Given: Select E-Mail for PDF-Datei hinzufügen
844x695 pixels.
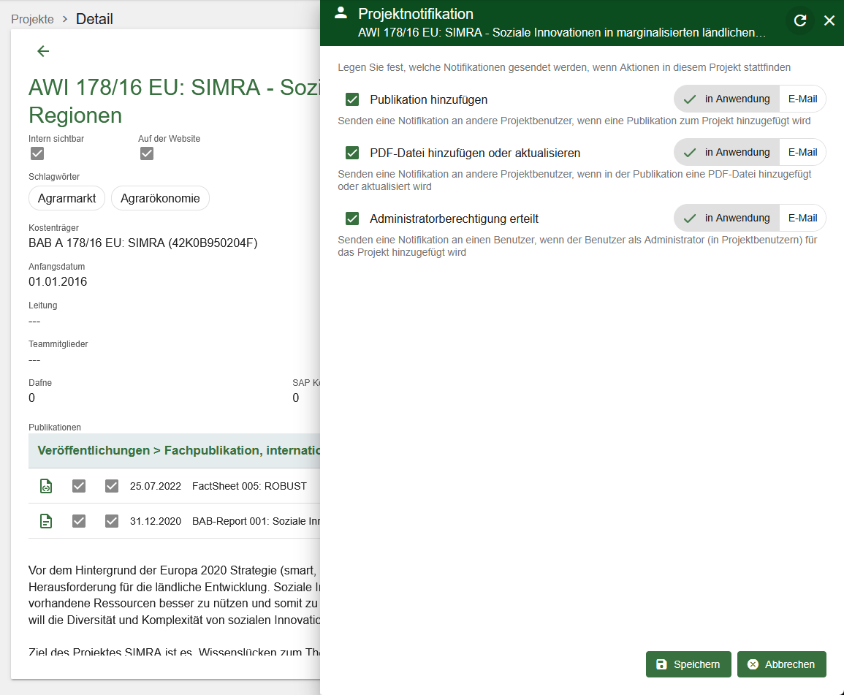Looking at the screenshot, I should tap(802, 152).
